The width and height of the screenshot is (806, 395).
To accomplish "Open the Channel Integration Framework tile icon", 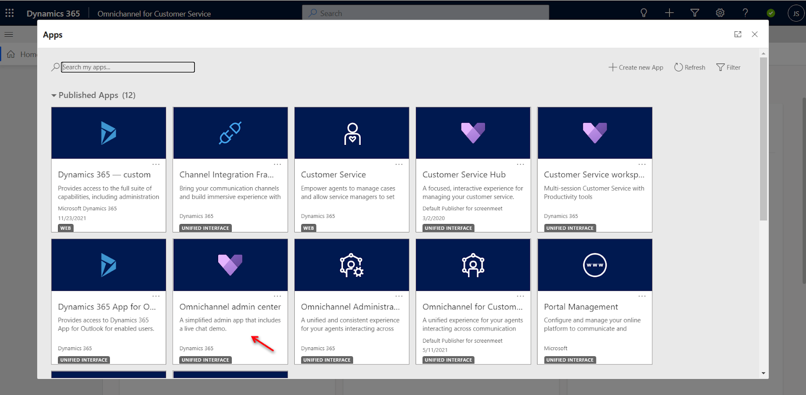I will click(x=230, y=133).
